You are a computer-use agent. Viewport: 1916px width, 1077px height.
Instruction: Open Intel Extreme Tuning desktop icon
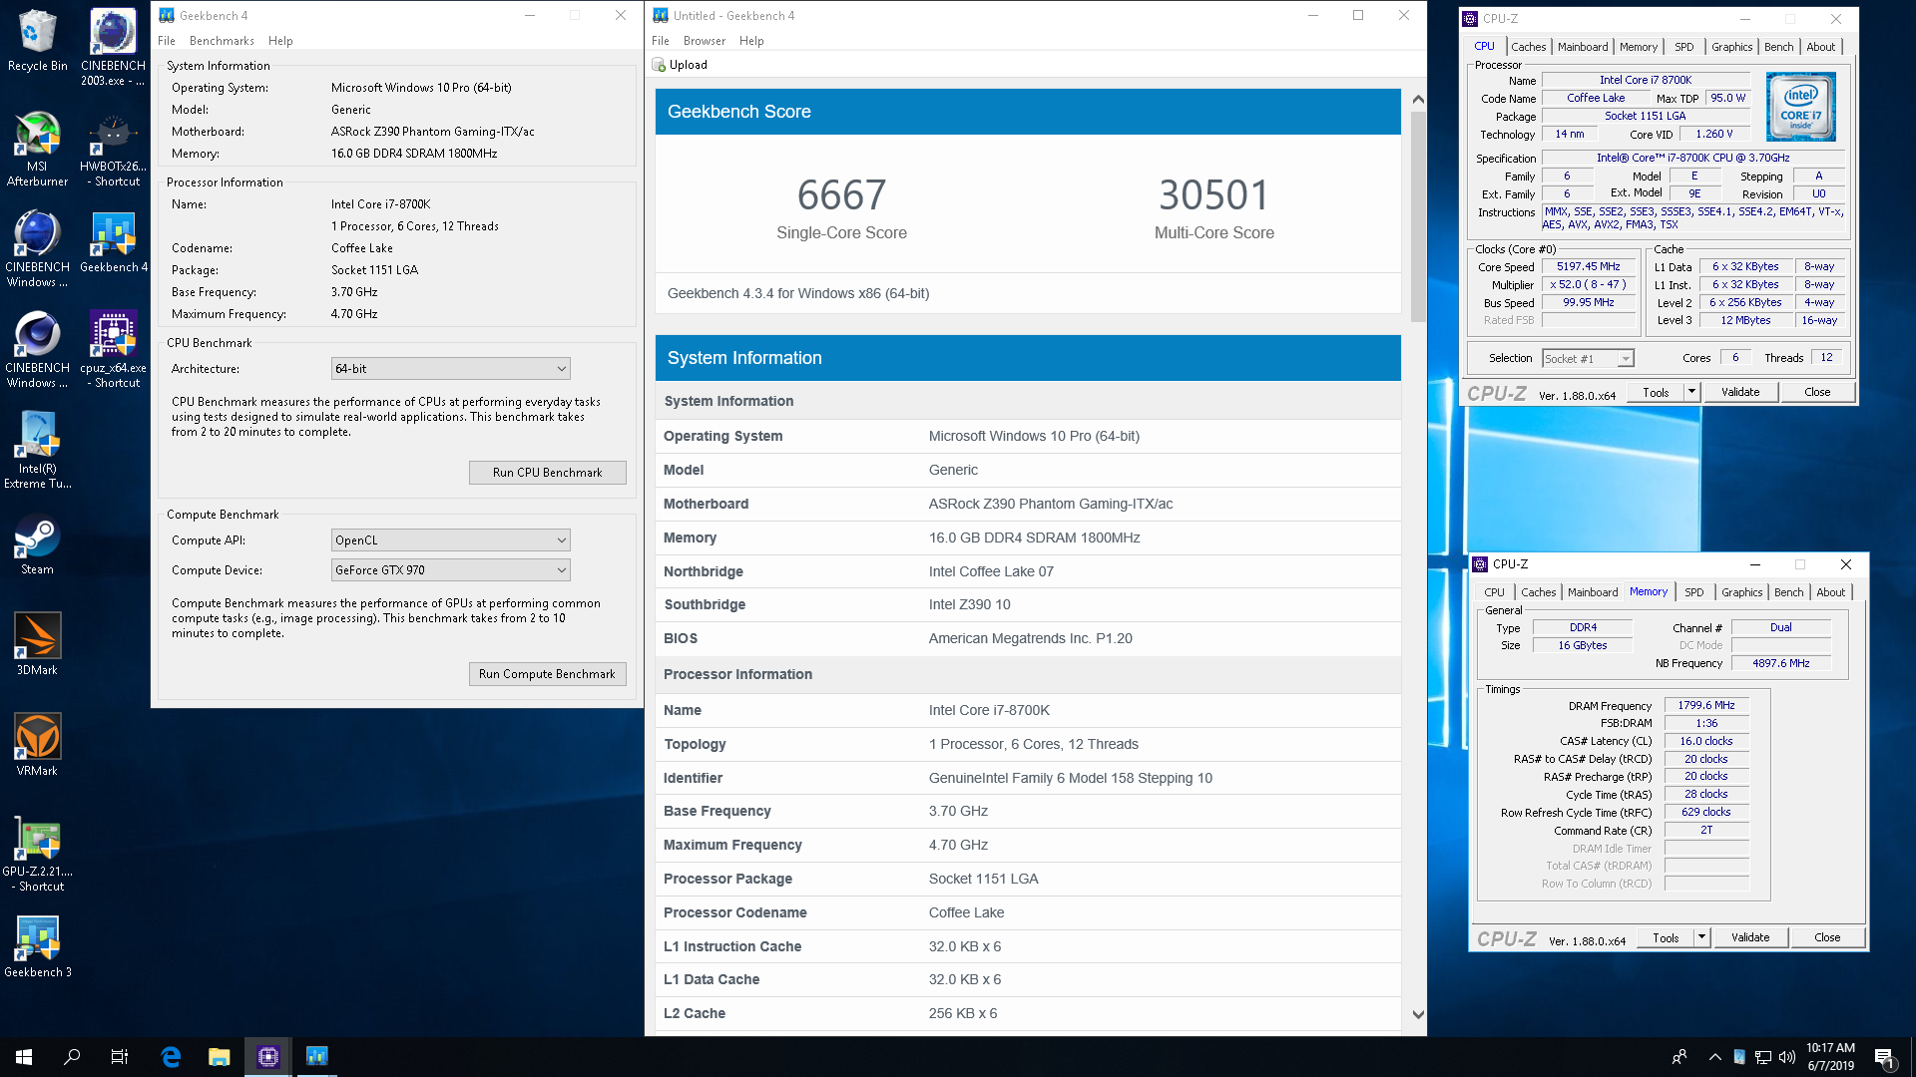(37, 450)
